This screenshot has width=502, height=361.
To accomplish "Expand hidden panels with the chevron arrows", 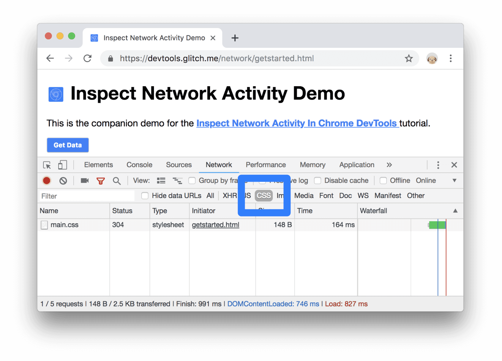I will point(389,165).
